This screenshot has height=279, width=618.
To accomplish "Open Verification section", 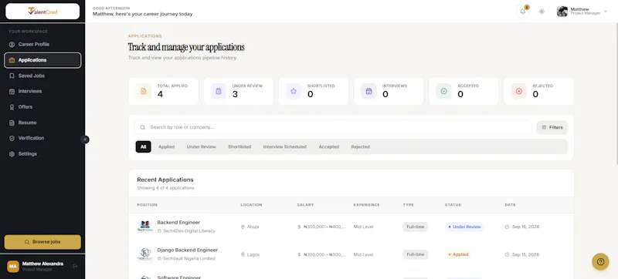I will (42, 138).
